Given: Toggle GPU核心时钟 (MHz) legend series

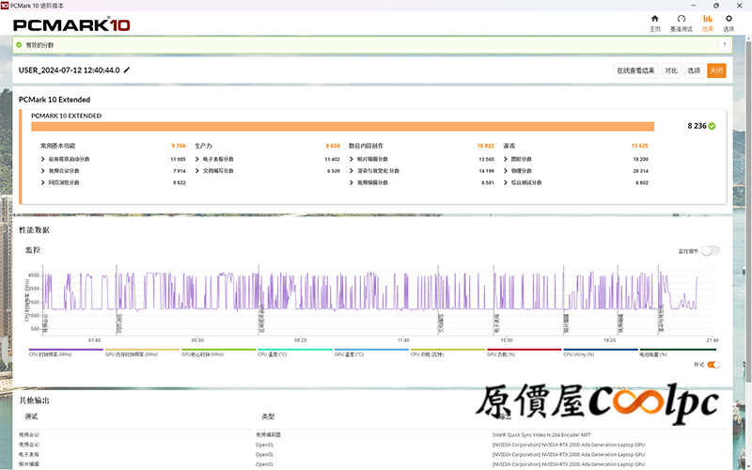Looking at the screenshot, I should (x=218, y=352).
